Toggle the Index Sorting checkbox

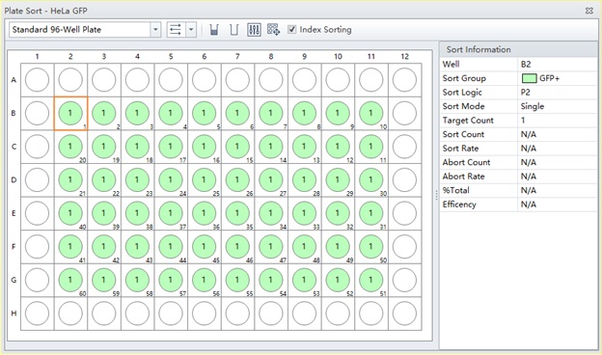(x=292, y=29)
